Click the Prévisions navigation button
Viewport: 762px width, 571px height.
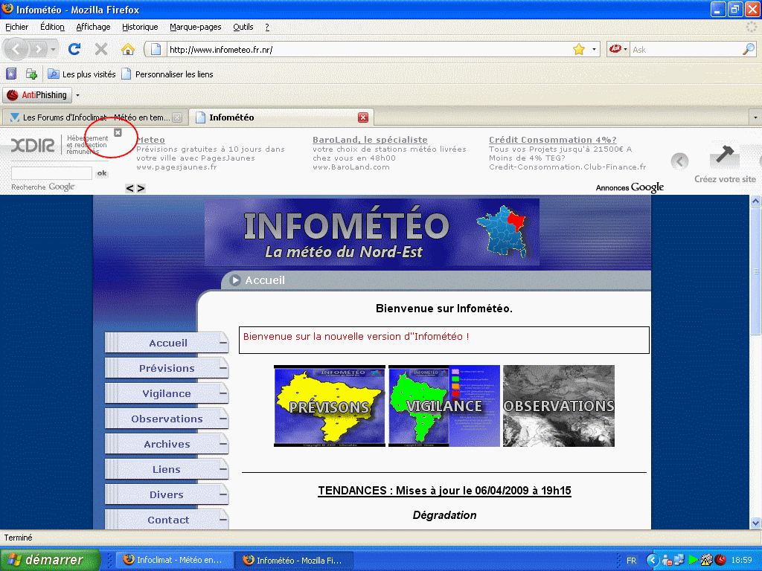tap(167, 369)
